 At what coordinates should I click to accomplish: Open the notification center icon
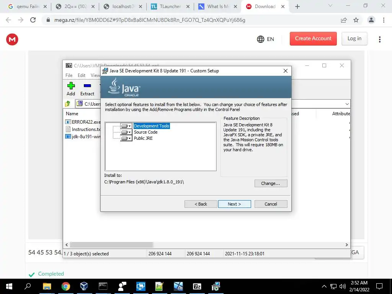coord(379,286)
